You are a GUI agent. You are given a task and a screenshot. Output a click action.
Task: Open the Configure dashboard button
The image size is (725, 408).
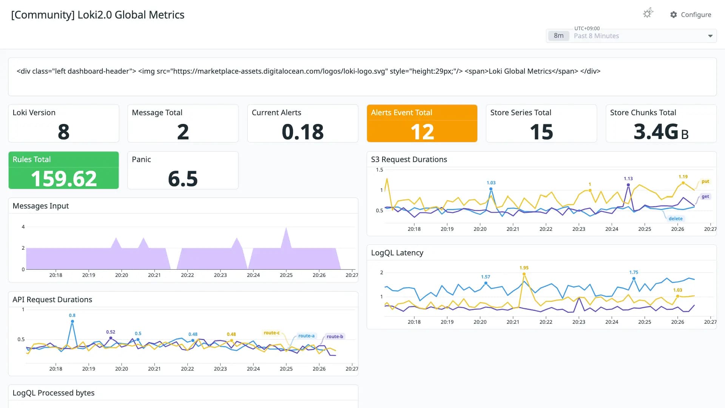coord(691,15)
